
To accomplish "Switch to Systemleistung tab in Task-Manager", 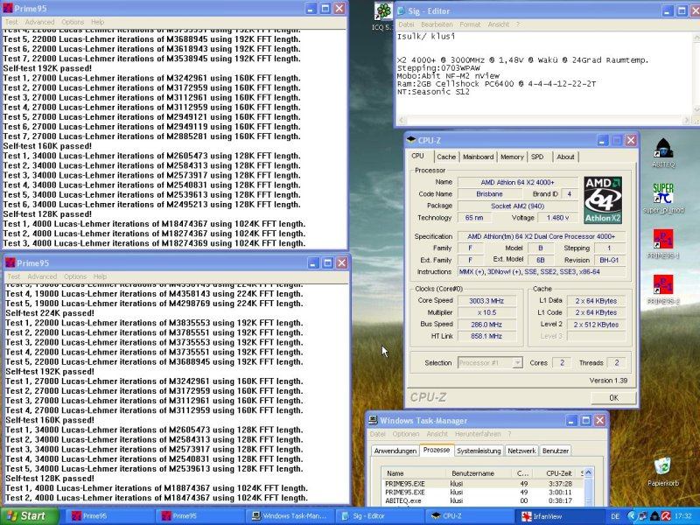I will 479,451.
